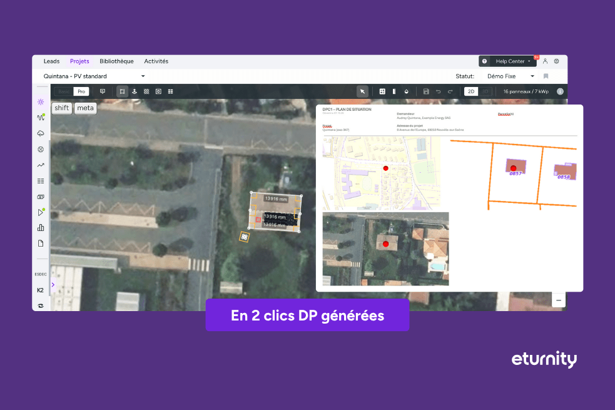Viewport: 615px width, 410px height.
Task: Switch editor mode to Basic
Action: click(64, 91)
